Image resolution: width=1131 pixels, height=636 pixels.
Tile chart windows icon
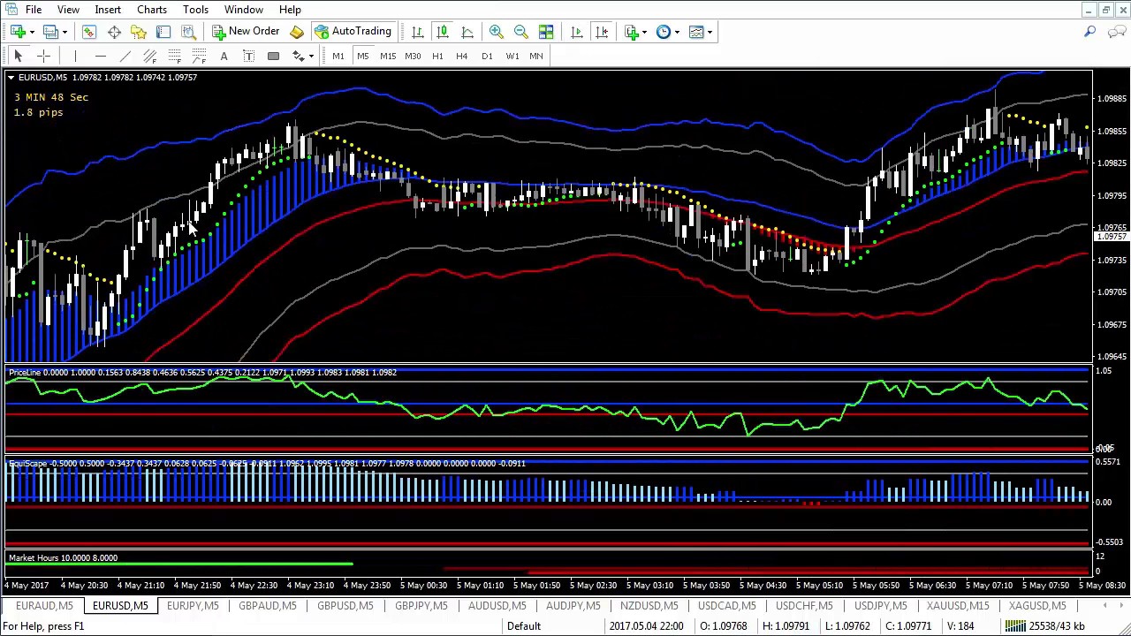546,32
